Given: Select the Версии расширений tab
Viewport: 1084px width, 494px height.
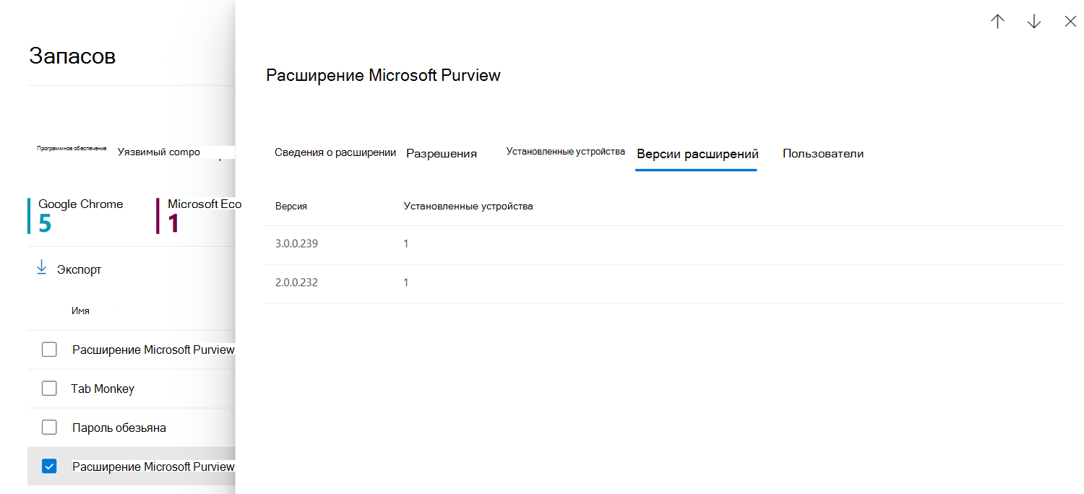Looking at the screenshot, I should [697, 153].
